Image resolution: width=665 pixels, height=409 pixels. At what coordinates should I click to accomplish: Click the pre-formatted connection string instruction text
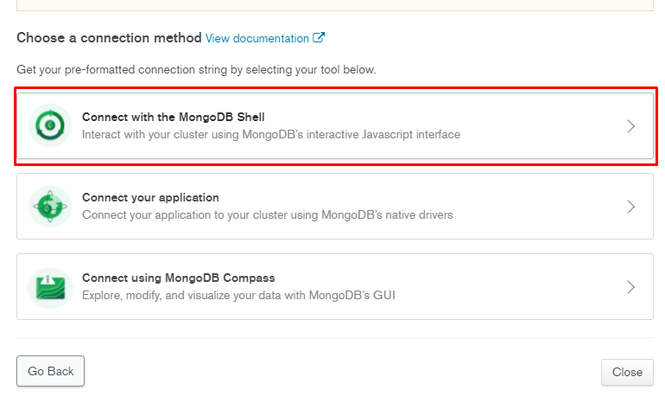click(x=196, y=69)
